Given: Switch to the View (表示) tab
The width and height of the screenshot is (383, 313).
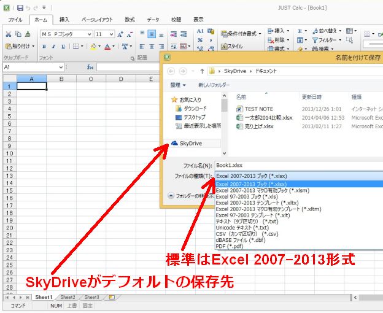Looking at the screenshot, I should 198,20.
